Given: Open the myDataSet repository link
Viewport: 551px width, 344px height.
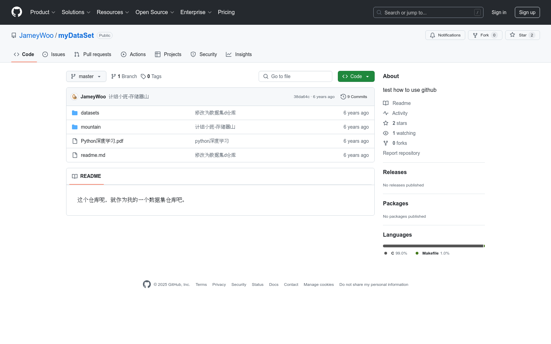Looking at the screenshot, I should click(x=76, y=35).
